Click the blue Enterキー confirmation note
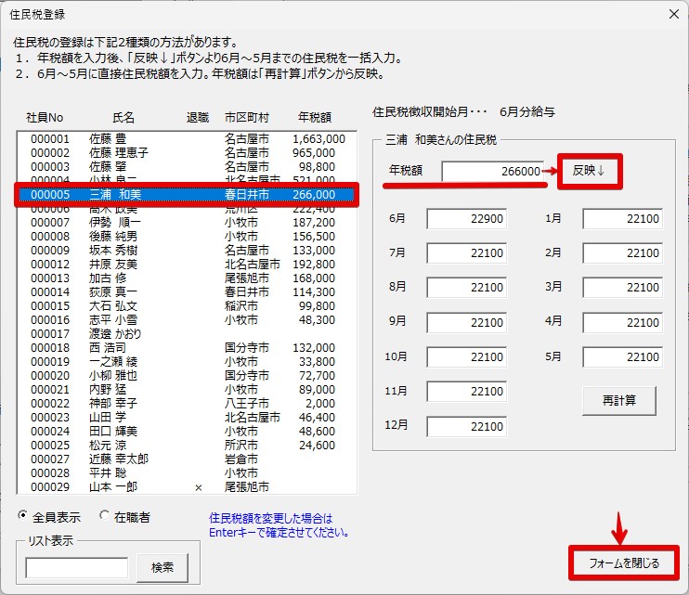 point(279,525)
